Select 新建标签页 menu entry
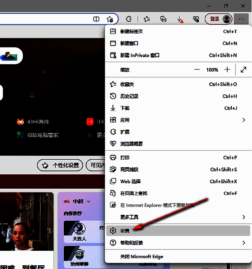 point(178,31)
